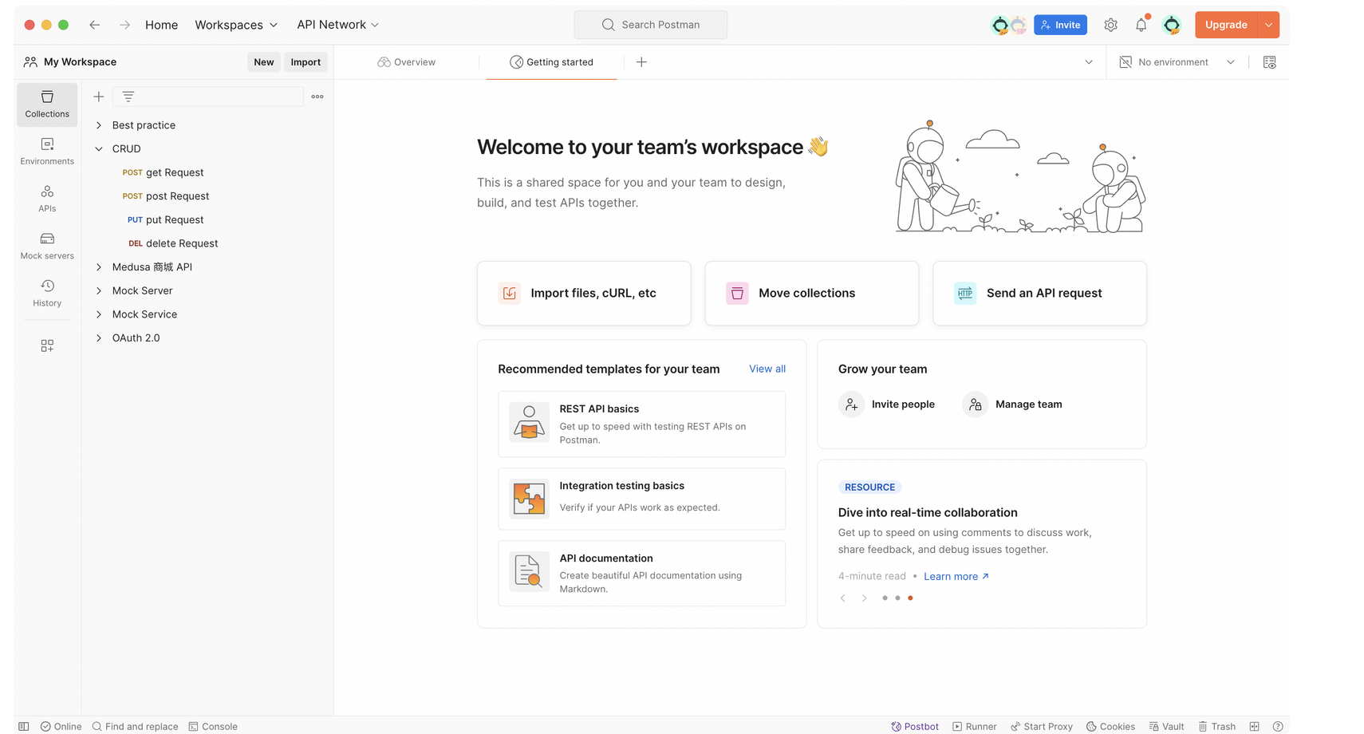
Task: Click View all templates link
Action: point(767,369)
